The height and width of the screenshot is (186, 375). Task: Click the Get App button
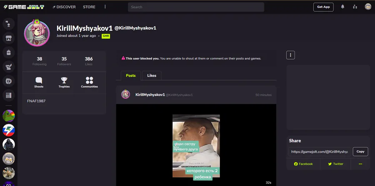(x=323, y=7)
